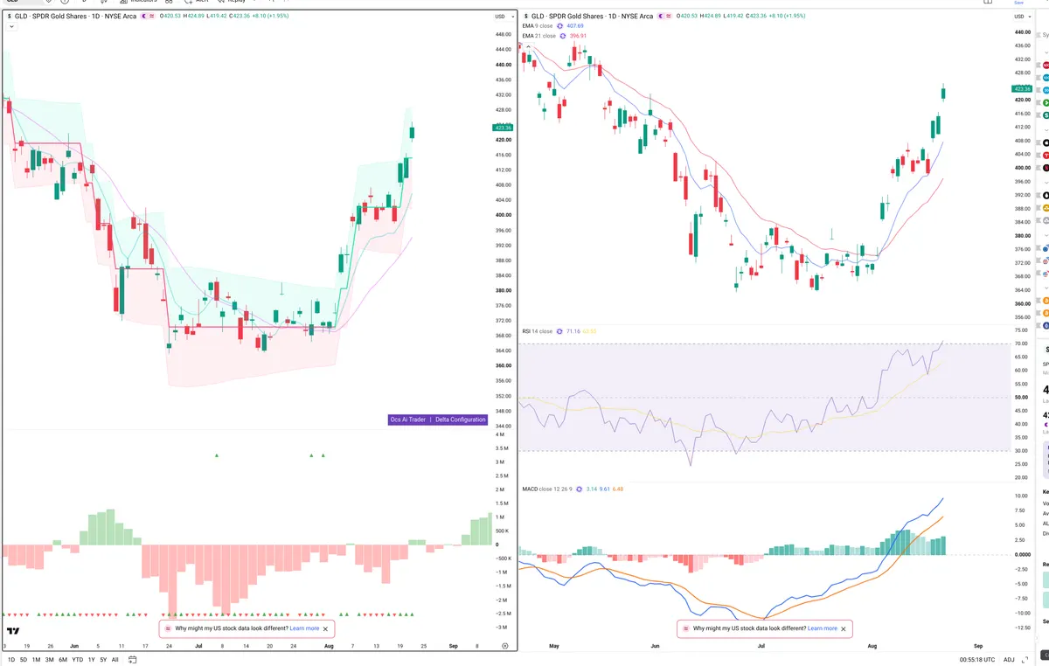Click the 423.36 price tag on left chart scale

(x=503, y=128)
